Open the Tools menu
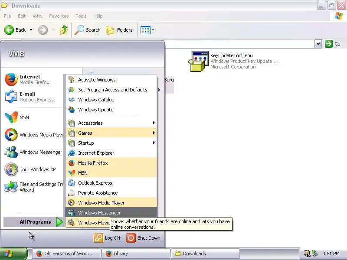 (x=81, y=16)
